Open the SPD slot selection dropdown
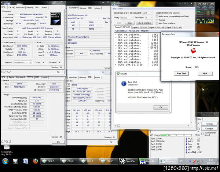Viewport: 220px width, 172px height. tap(68, 85)
